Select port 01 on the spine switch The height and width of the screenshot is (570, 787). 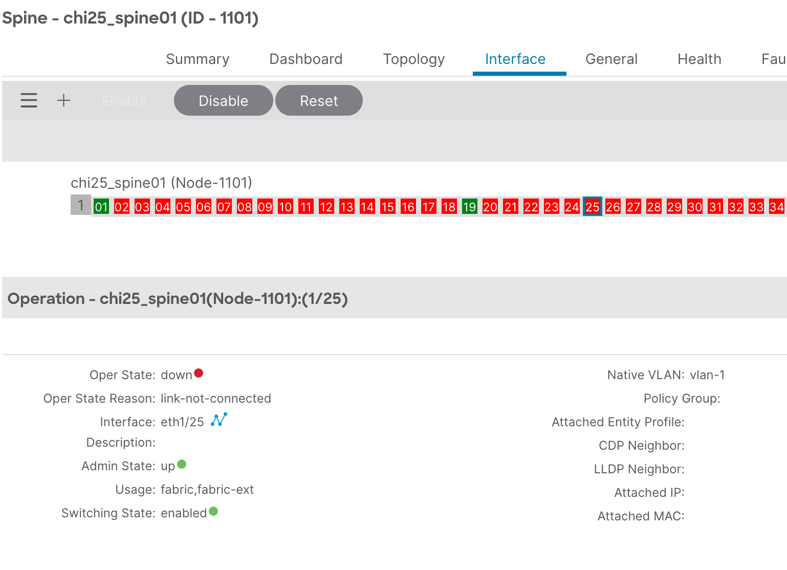click(101, 206)
